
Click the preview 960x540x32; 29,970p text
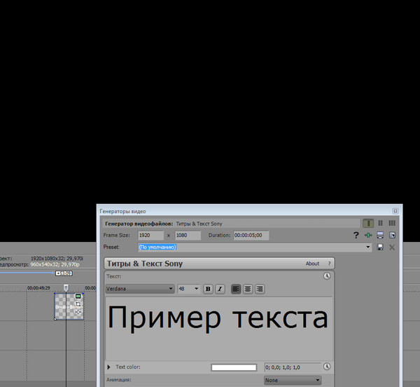click(x=55, y=264)
